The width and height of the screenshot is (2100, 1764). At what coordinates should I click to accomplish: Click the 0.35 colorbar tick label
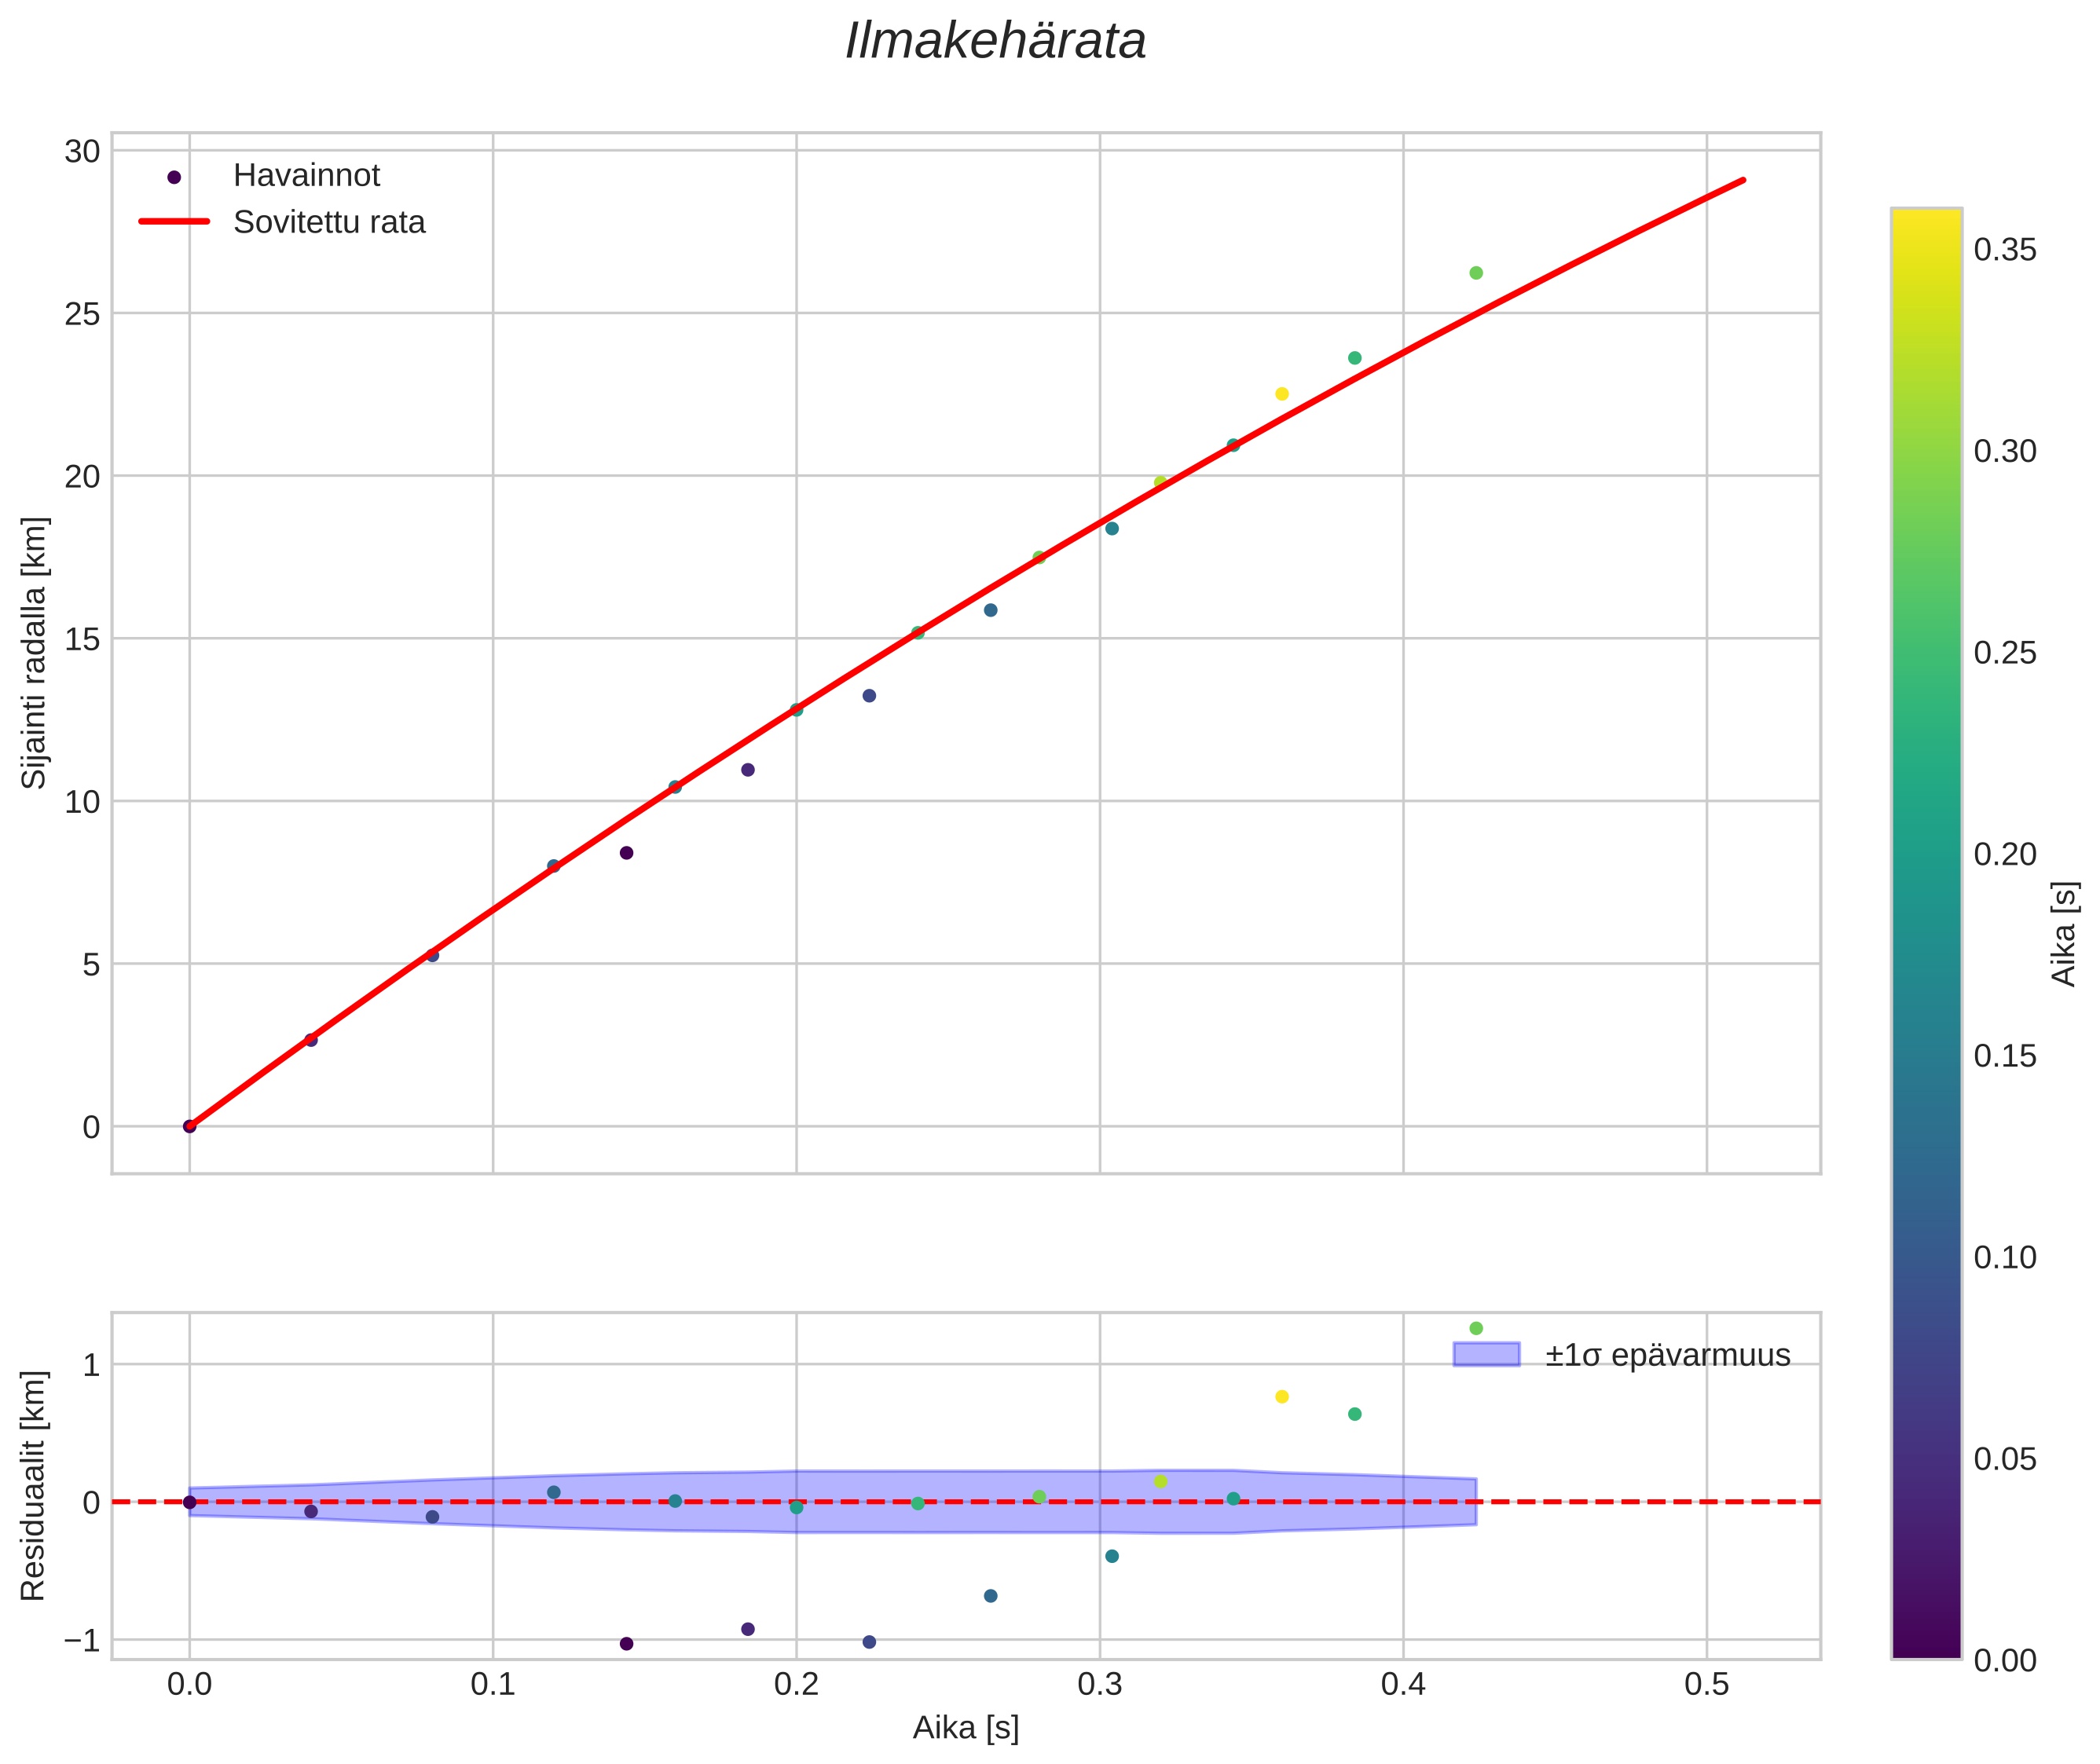(x=2004, y=250)
